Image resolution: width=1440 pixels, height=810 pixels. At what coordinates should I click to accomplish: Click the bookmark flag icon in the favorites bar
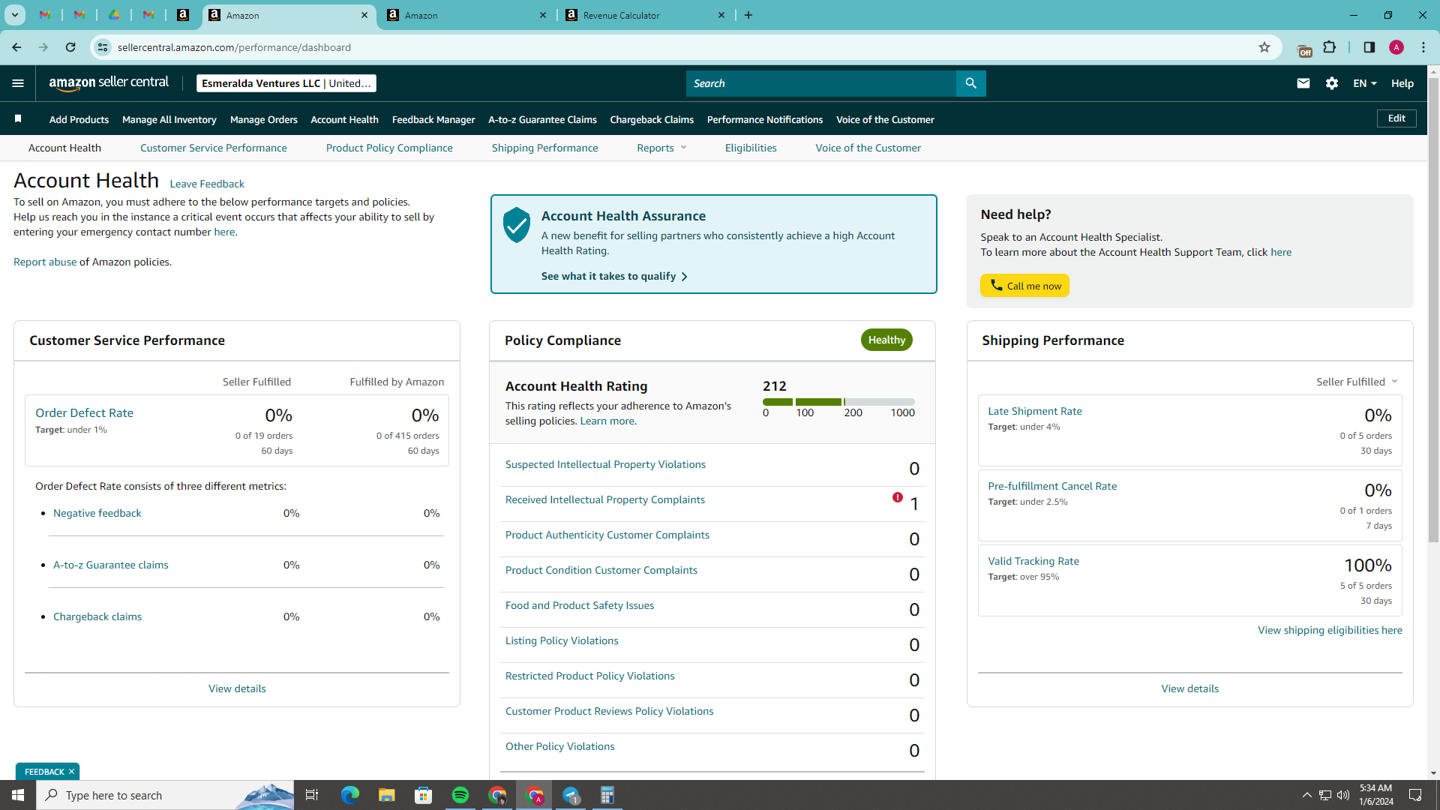pos(18,118)
